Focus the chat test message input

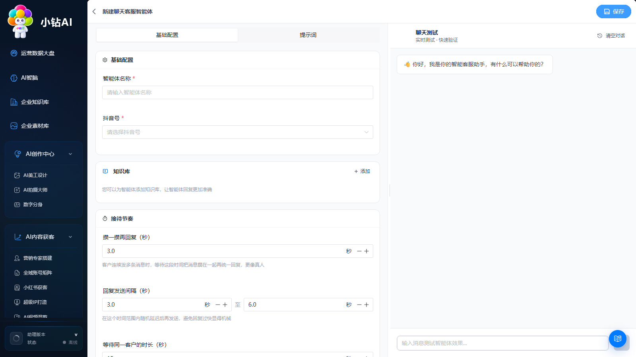[x=502, y=343]
